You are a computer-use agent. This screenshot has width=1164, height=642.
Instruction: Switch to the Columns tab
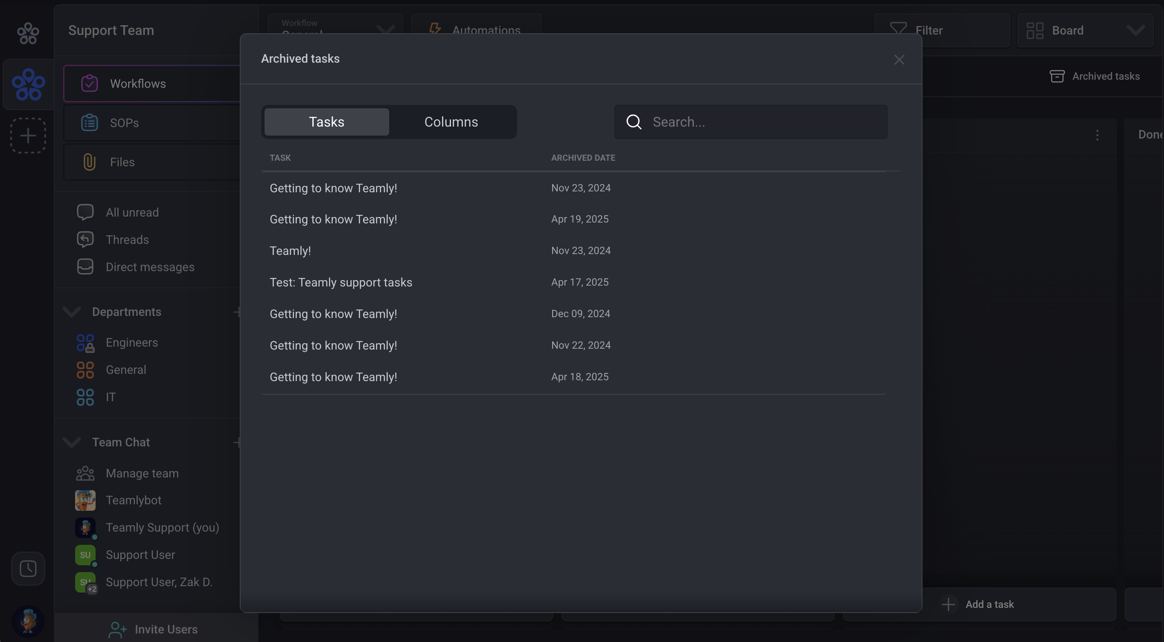[451, 122]
